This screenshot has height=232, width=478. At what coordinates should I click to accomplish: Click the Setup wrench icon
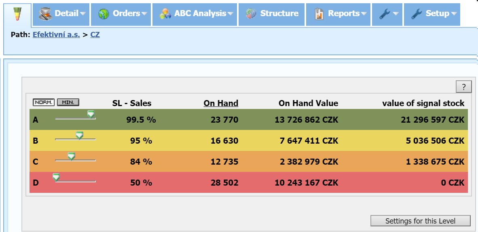tap(417, 14)
